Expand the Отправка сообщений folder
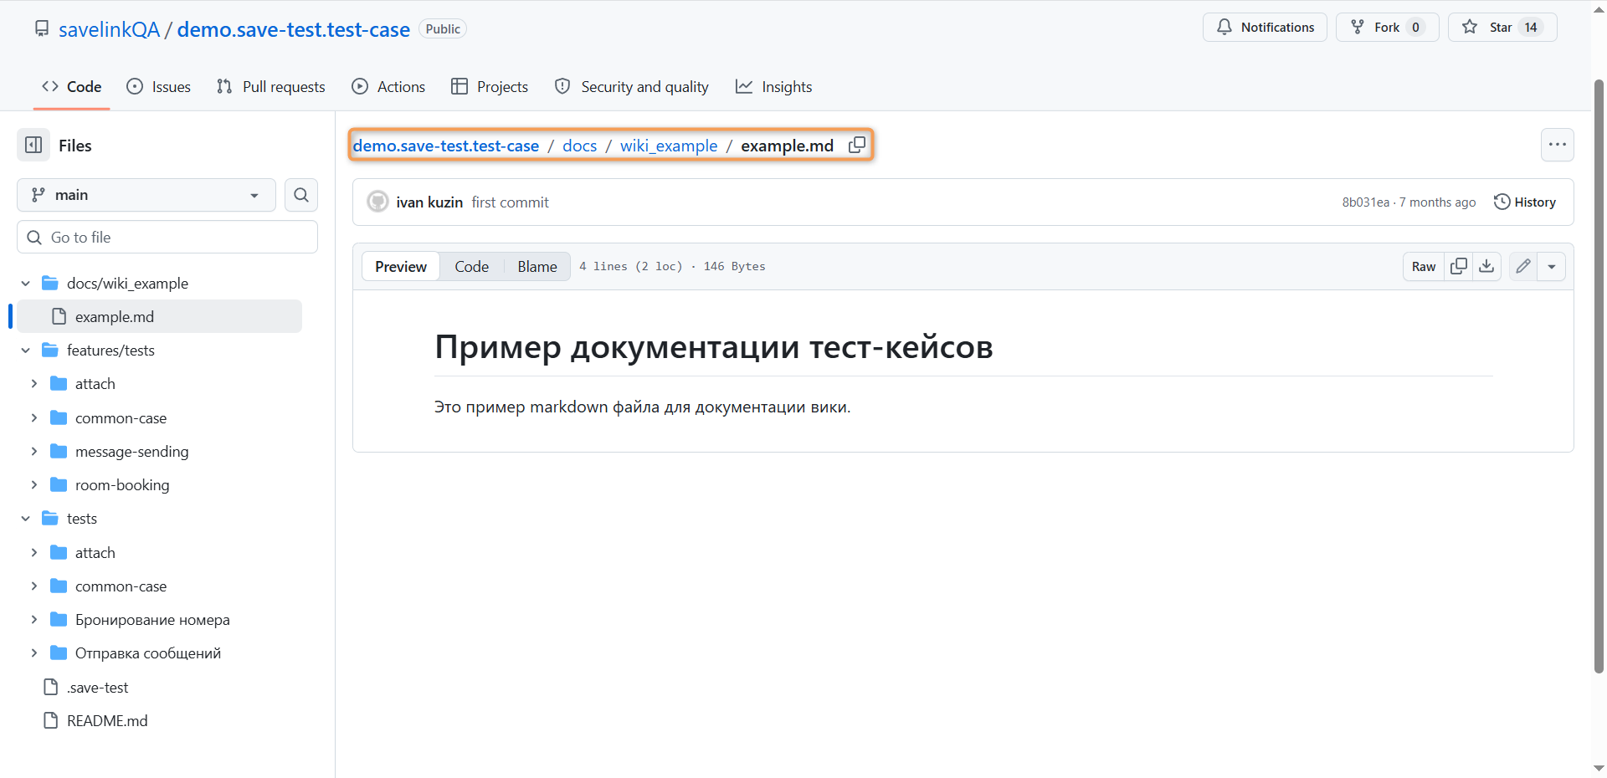 pyautogui.click(x=33, y=653)
